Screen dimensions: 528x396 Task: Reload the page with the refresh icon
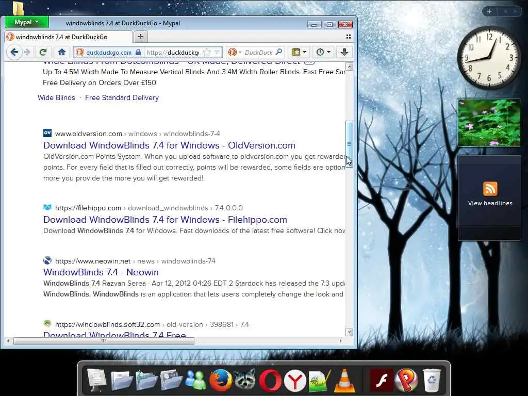43,52
